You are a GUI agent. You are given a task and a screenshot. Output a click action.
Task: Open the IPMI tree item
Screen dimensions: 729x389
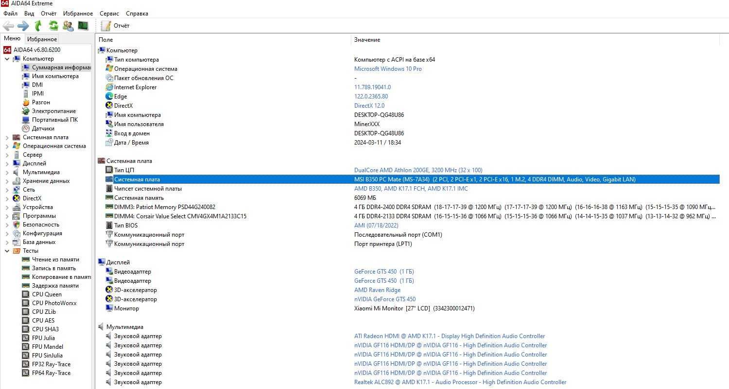click(38, 94)
